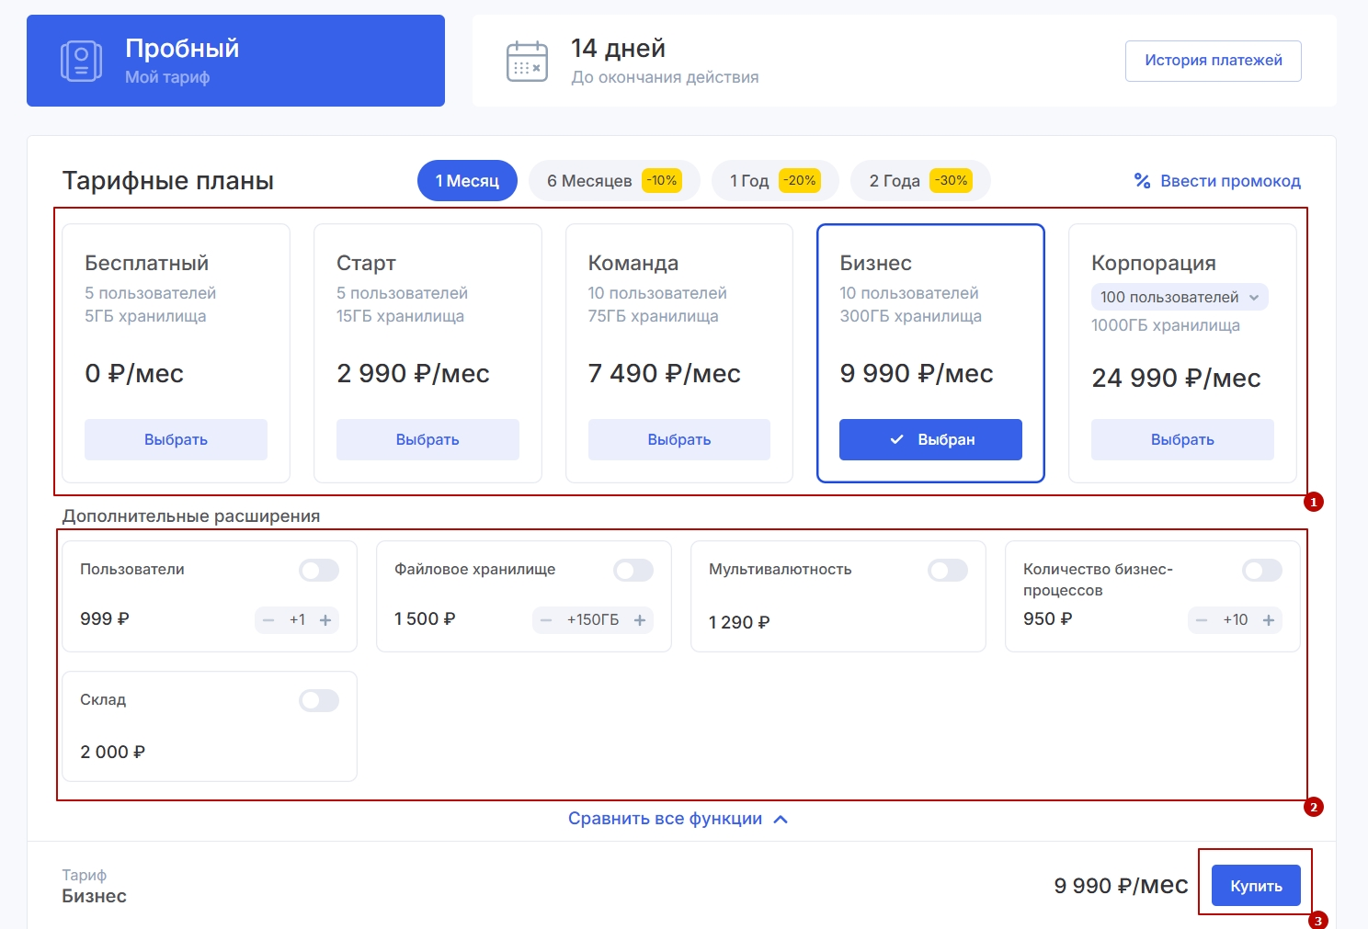Click the trial plan badge icon
1368x929 pixels.
pyautogui.click(x=81, y=61)
